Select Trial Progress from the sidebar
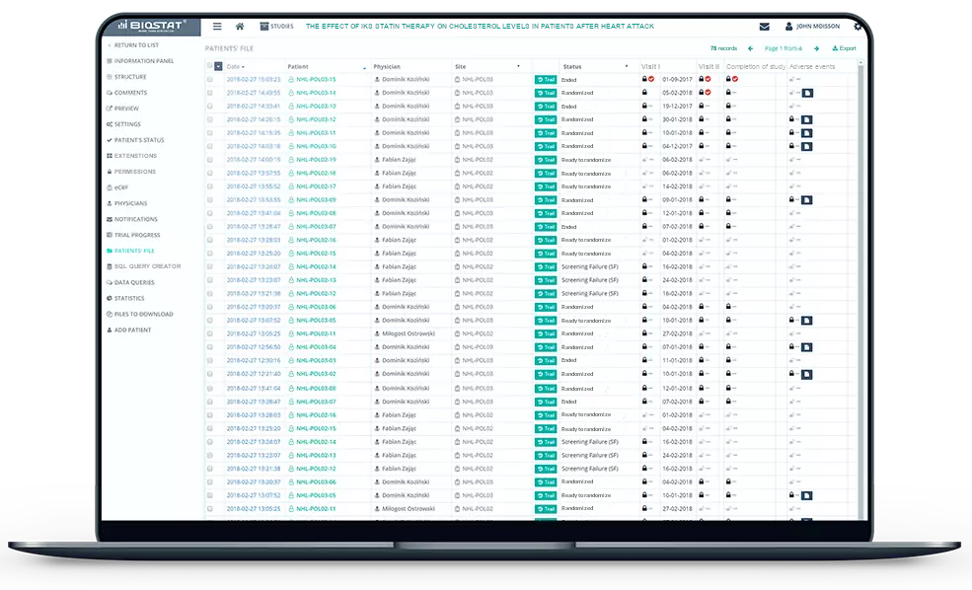 tap(136, 235)
